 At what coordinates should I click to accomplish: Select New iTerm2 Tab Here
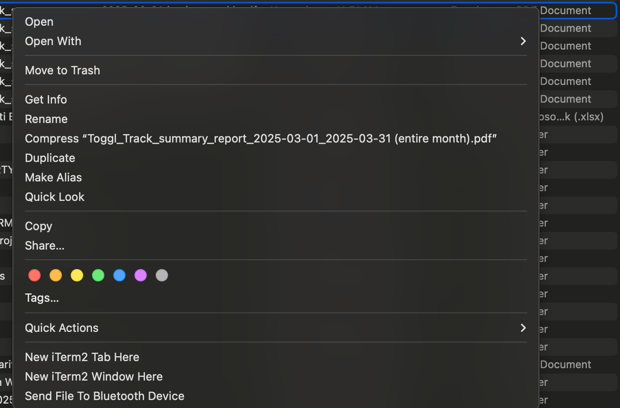pos(276,357)
